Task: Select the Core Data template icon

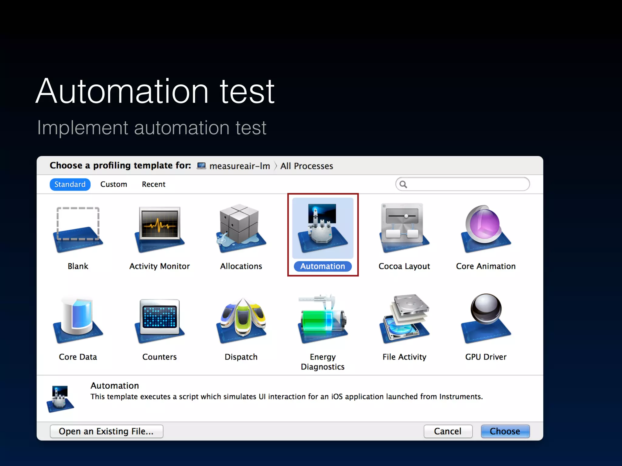Action: (78, 320)
